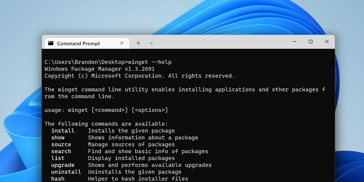This screenshot has width=364, height=182.
Task: Click the Command Prompt icon on the tab
Action: click(51, 43)
